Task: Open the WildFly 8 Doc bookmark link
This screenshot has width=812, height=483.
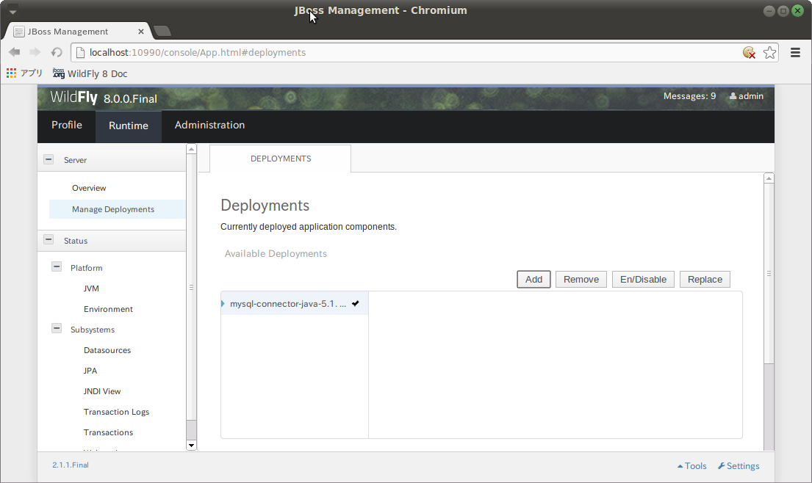Action: [91, 73]
